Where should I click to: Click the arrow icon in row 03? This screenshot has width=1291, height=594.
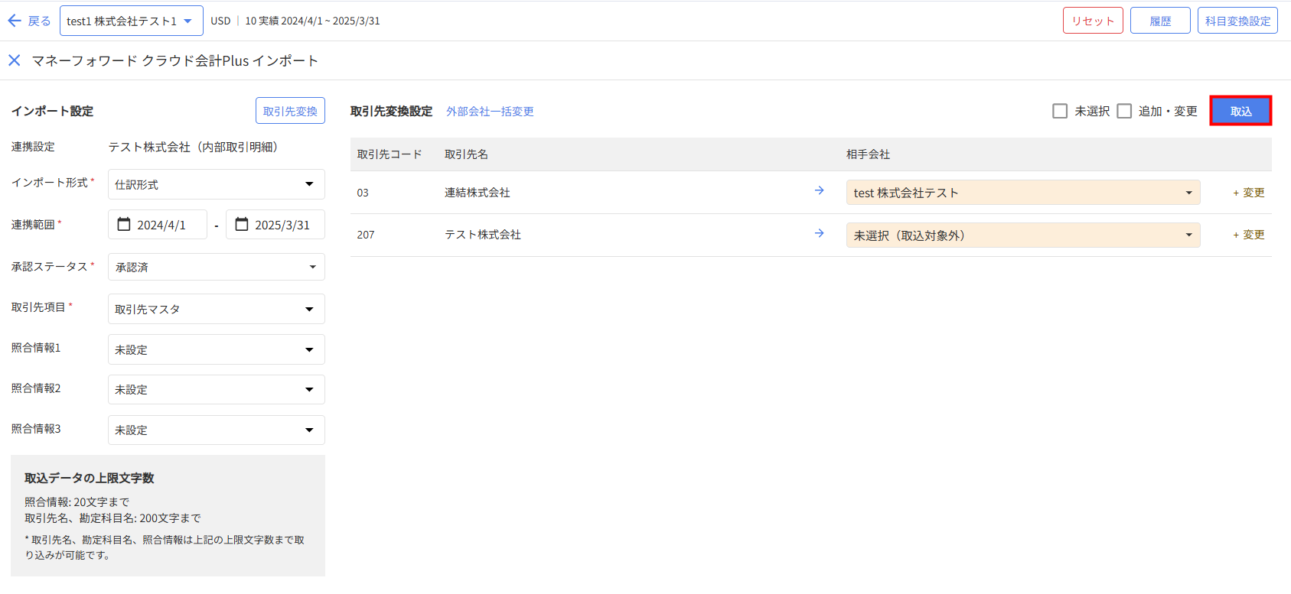coord(819,190)
